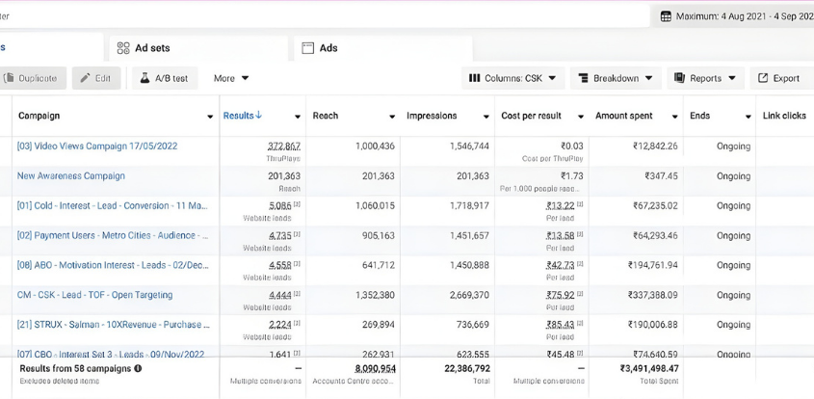This screenshot has height=399, width=814.
Task: Switch to the Ads tab
Action: point(328,48)
